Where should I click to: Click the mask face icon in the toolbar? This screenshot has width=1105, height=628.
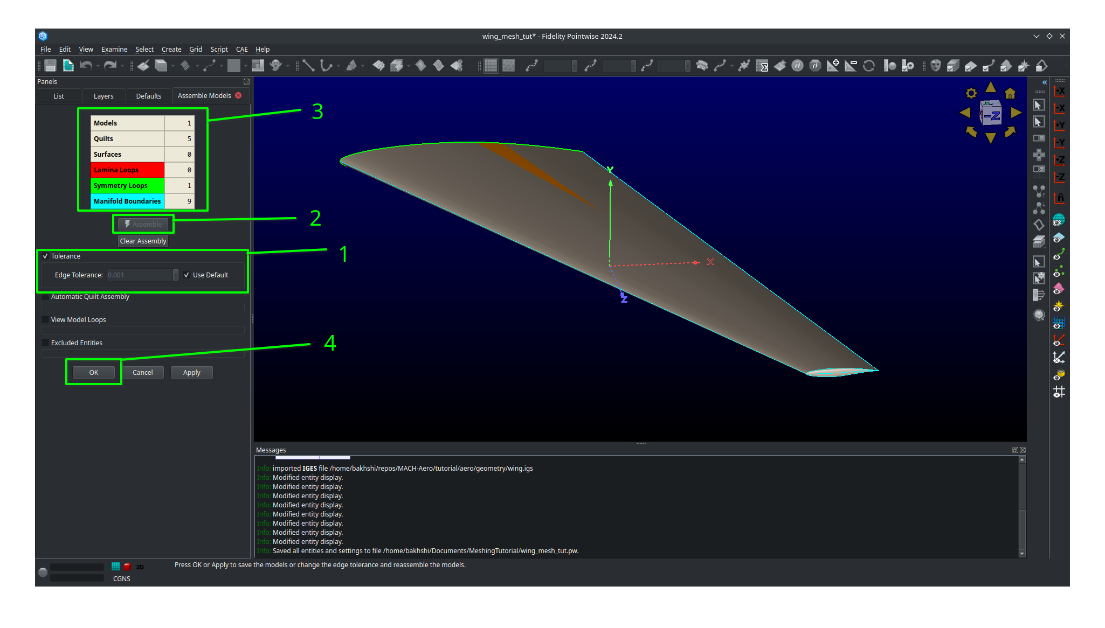point(935,66)
